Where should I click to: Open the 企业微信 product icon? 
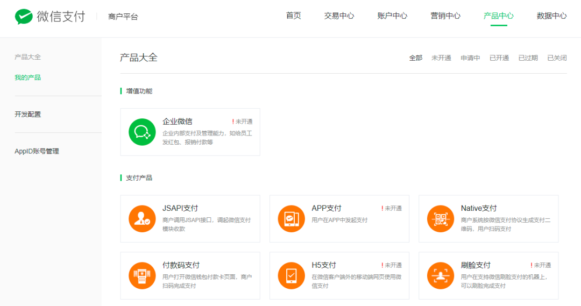pos(142,132)
